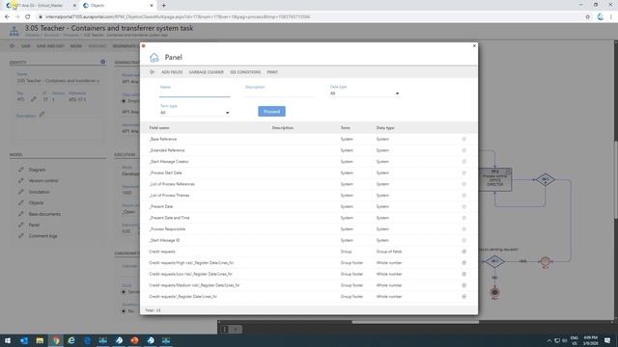Click row action icon for _Start Message Creator
Image resolution: width=618 pixels, height=347 pixels.
[x=463, y=162]
